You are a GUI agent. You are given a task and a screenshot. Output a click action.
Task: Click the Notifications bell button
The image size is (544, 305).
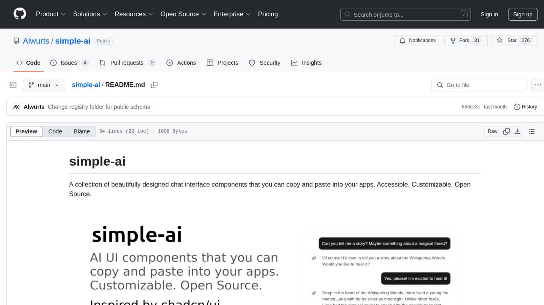pyautogui.click(x=418, y=41)
